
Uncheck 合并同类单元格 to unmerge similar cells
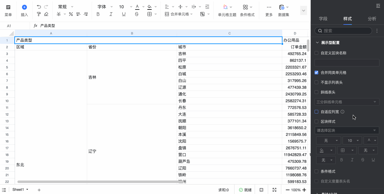(x=316, y=73)
